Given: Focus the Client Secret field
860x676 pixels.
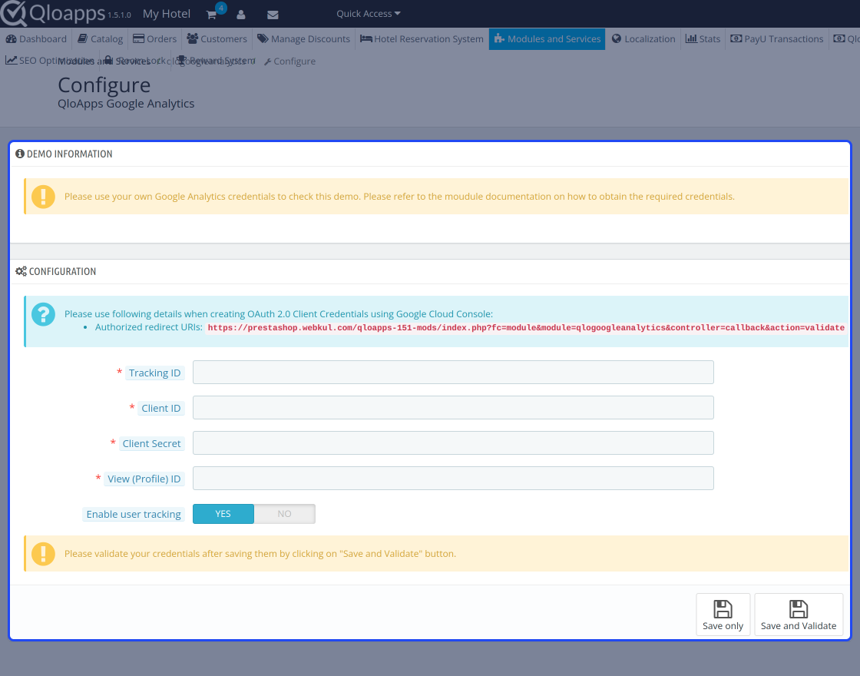Looking at the screenshot, I should click(x=453, y=442).
